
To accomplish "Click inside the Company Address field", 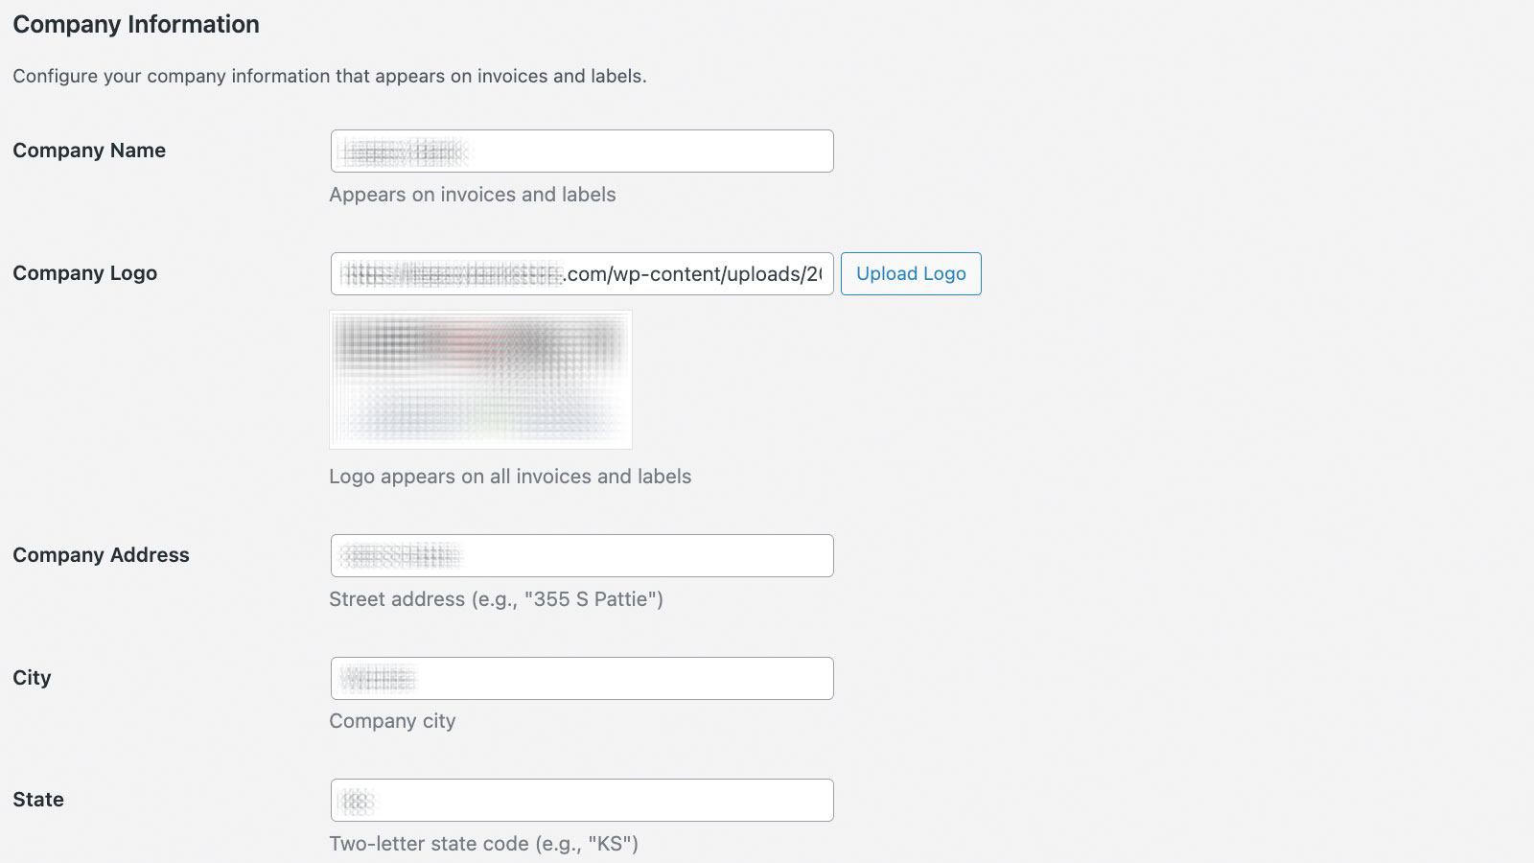I will coord(581,555).
